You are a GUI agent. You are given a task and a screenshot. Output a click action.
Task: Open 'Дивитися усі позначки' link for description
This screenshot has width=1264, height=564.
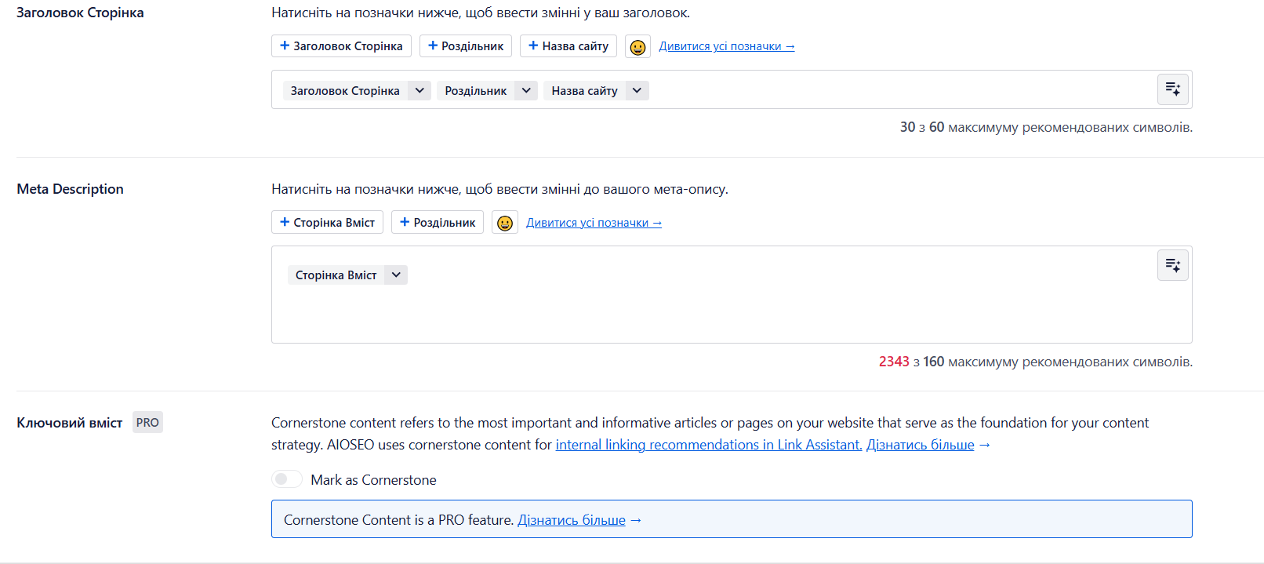pyautogui.click(x=594, y=223)
